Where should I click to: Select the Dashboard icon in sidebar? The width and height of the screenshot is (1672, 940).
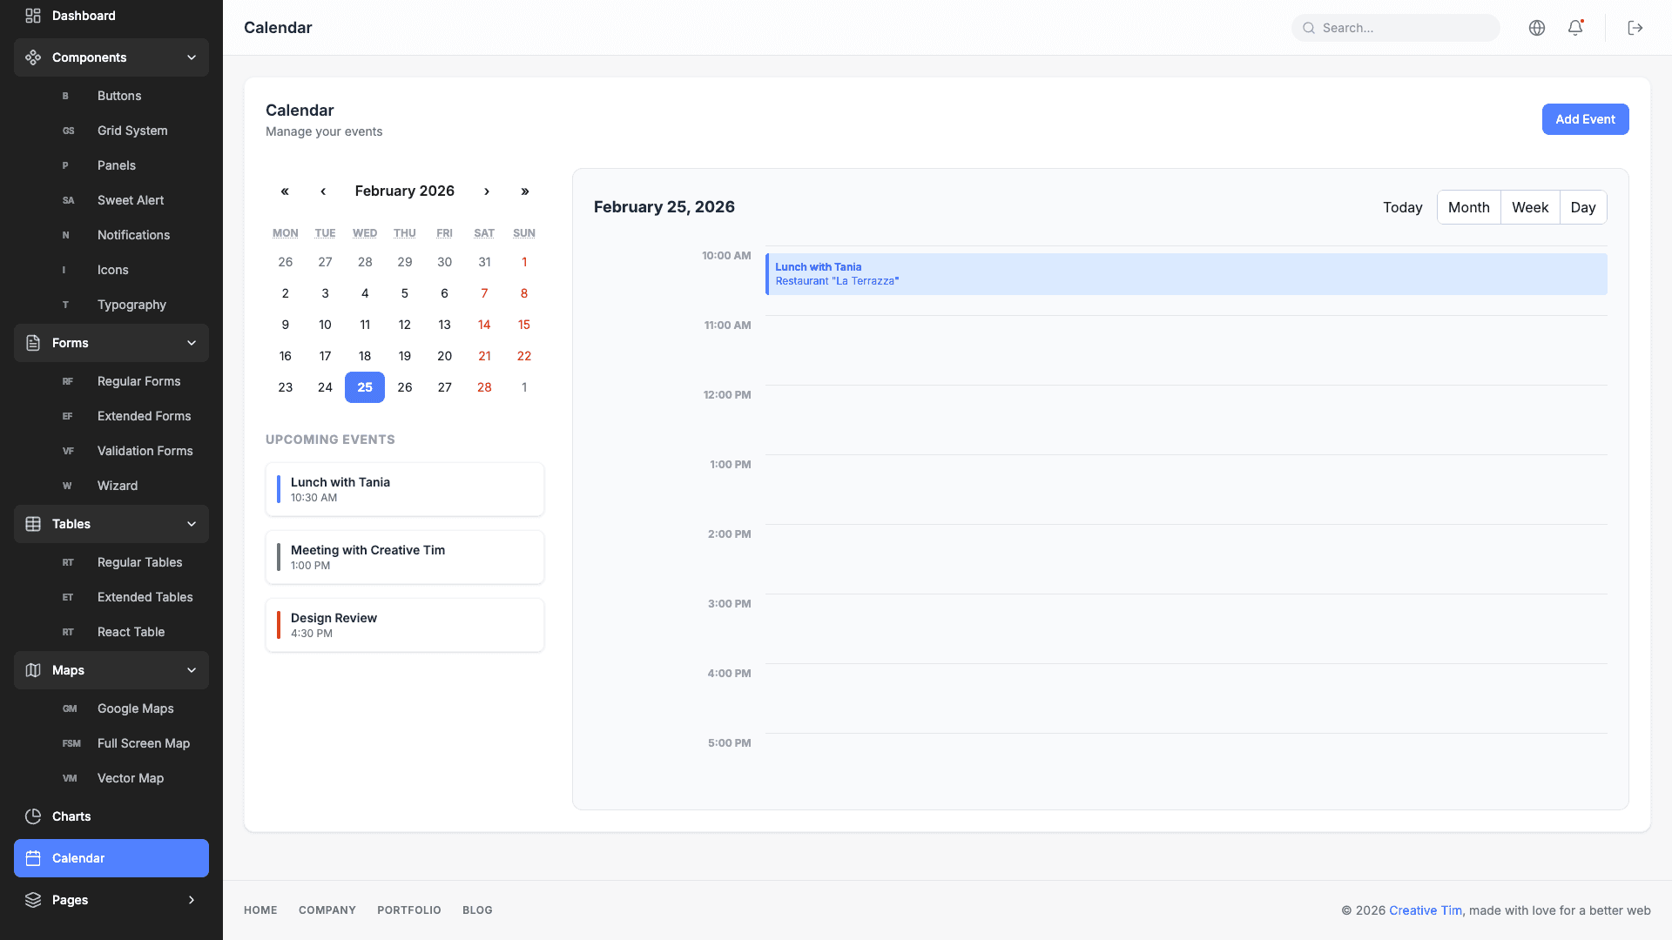(x=32, y=15)
